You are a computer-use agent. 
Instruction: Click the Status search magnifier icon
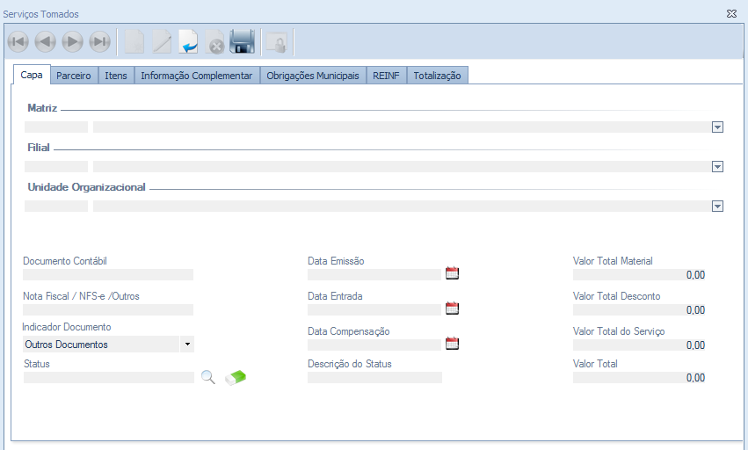[x=208, y=377]
